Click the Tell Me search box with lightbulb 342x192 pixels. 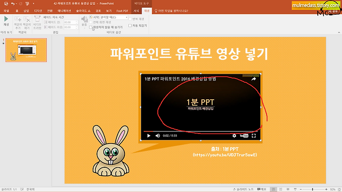(171, 10)
